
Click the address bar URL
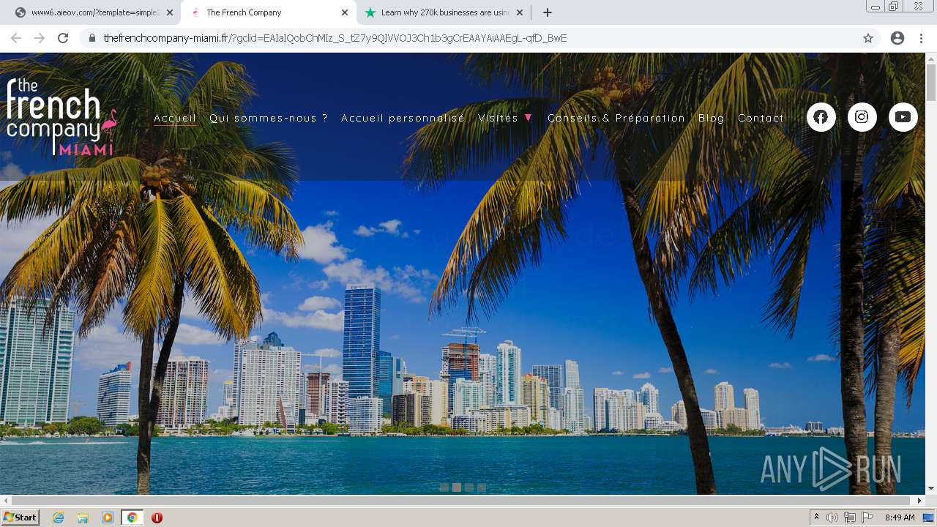coord(335,38)
